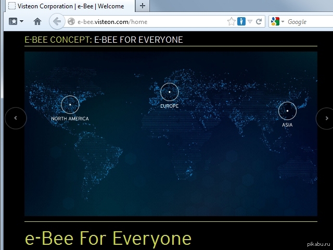Open a new browser tab

coord(143,6)
